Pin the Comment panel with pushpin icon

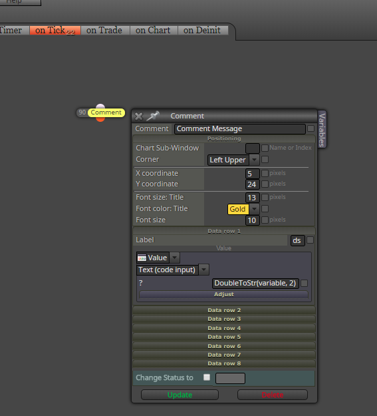pos(153,116)
